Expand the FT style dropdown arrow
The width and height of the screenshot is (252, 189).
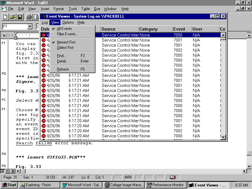30,27
